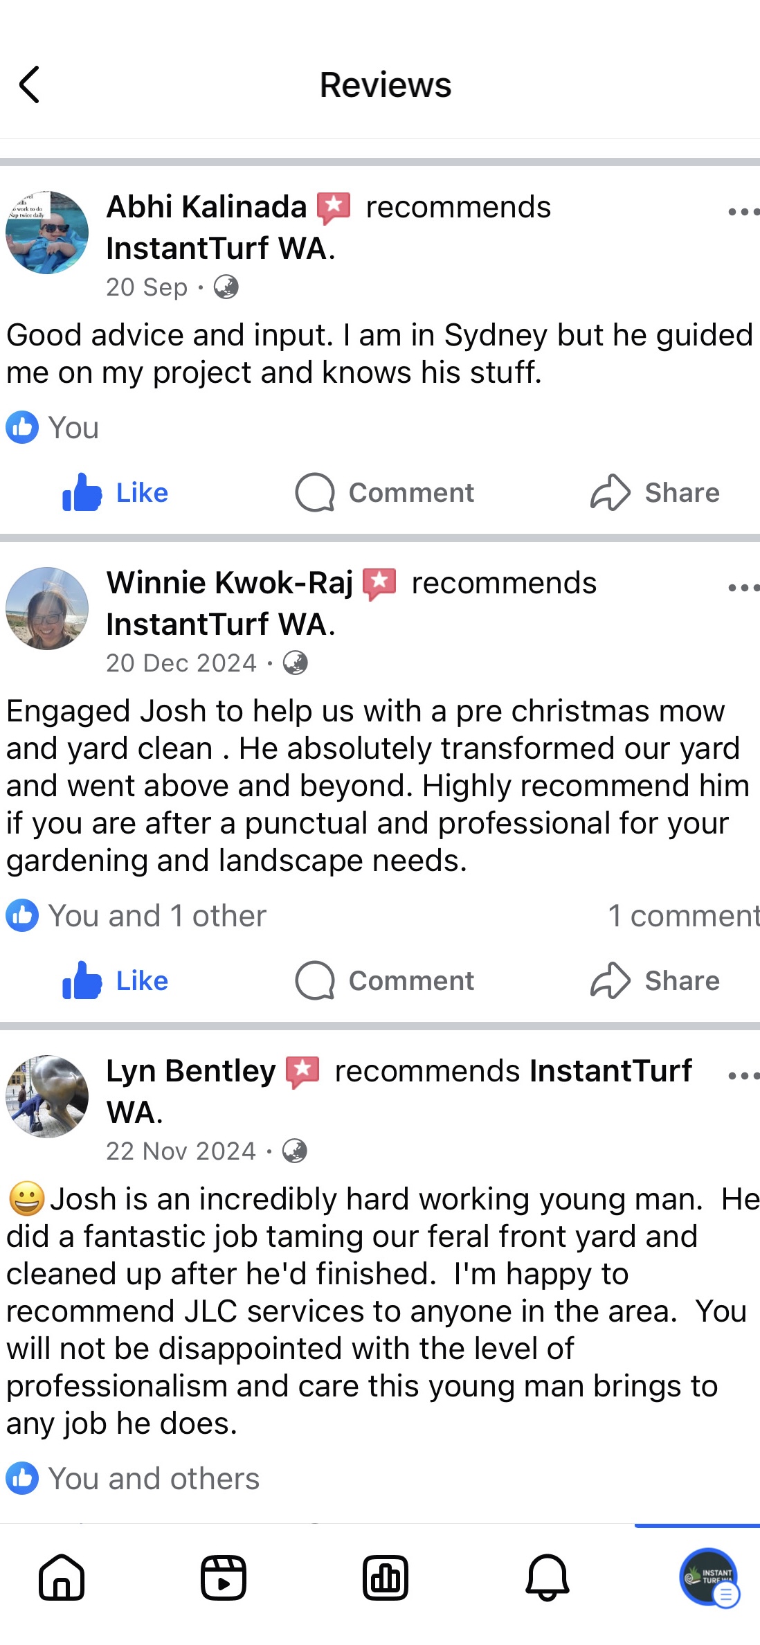Open the Home tab in bottom bar

[x=62, y=1578]
